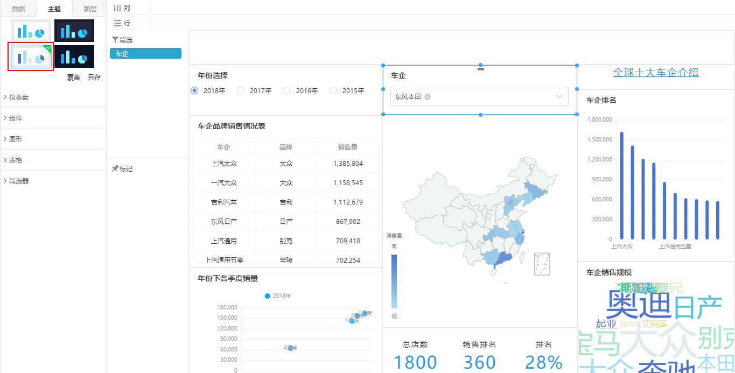
Task: Click the 筛选 funnel icon
Action: click(x=115, y=40)
